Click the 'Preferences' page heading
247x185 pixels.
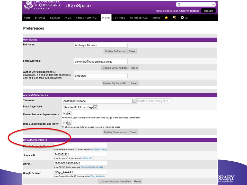[33, 28]
